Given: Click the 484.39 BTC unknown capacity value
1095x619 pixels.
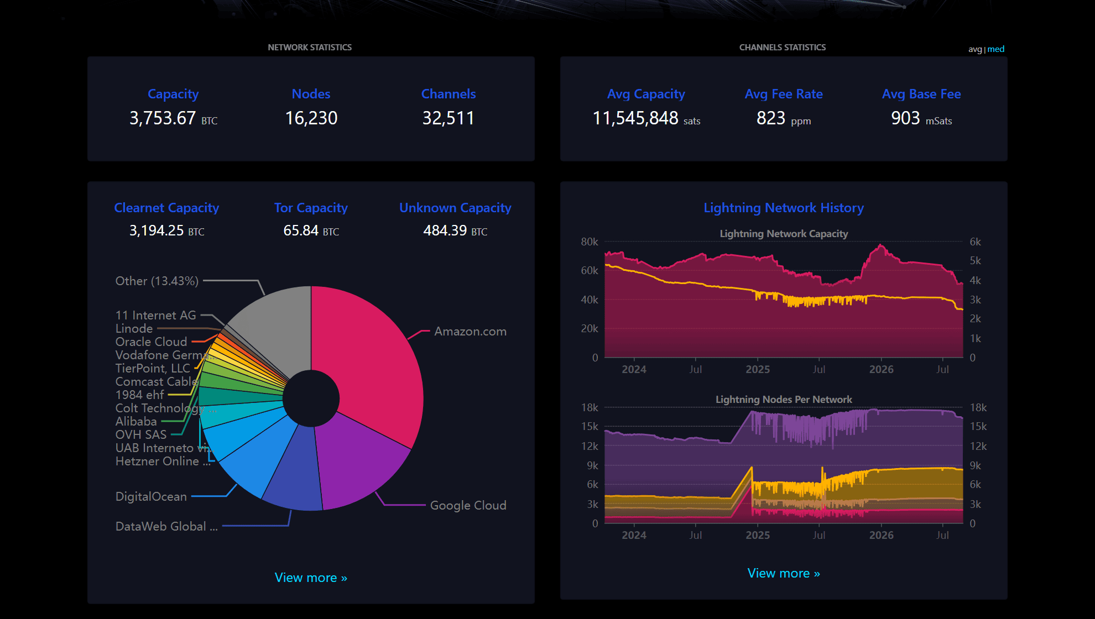Looking at the screenshot, I should pyautogui.click(x=455, y=230).
